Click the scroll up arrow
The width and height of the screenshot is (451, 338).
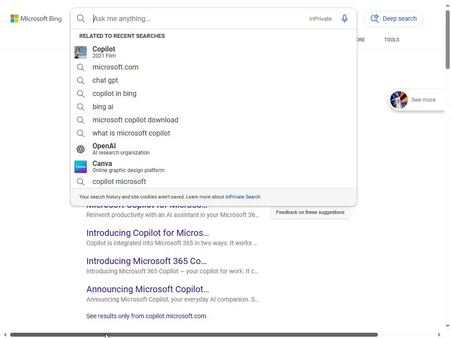[447, 5]
